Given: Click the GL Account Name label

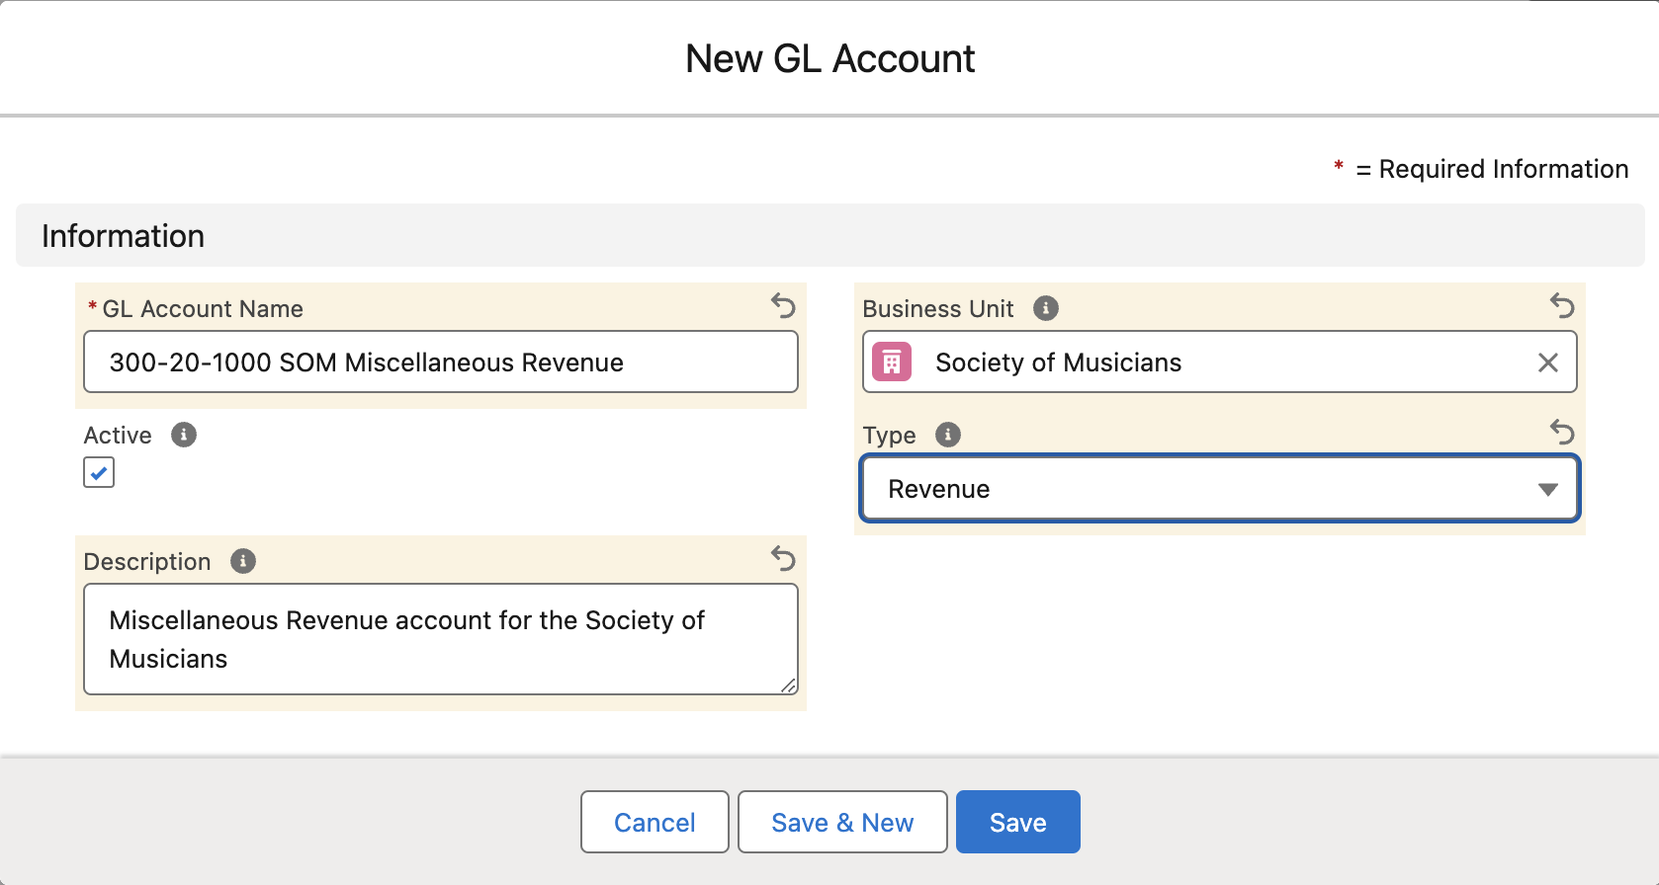Looking at the screenshot, I should click(x=203, y=309).
